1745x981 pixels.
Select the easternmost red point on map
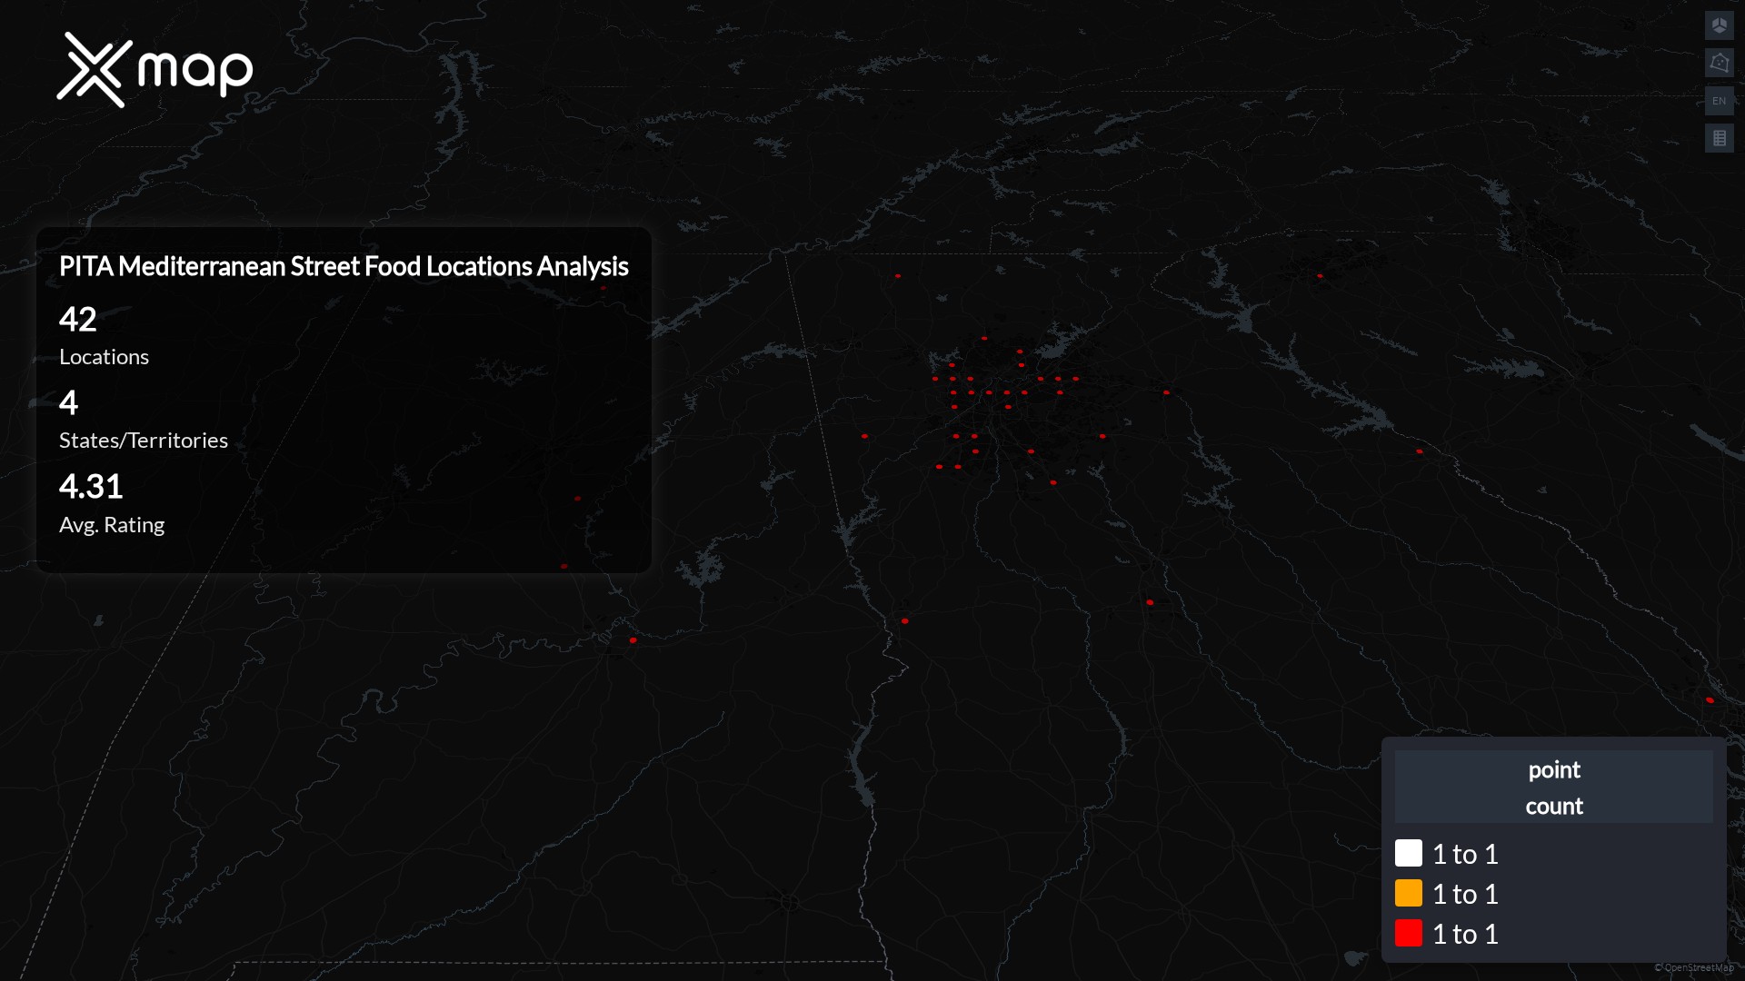tap(1710, 700)
